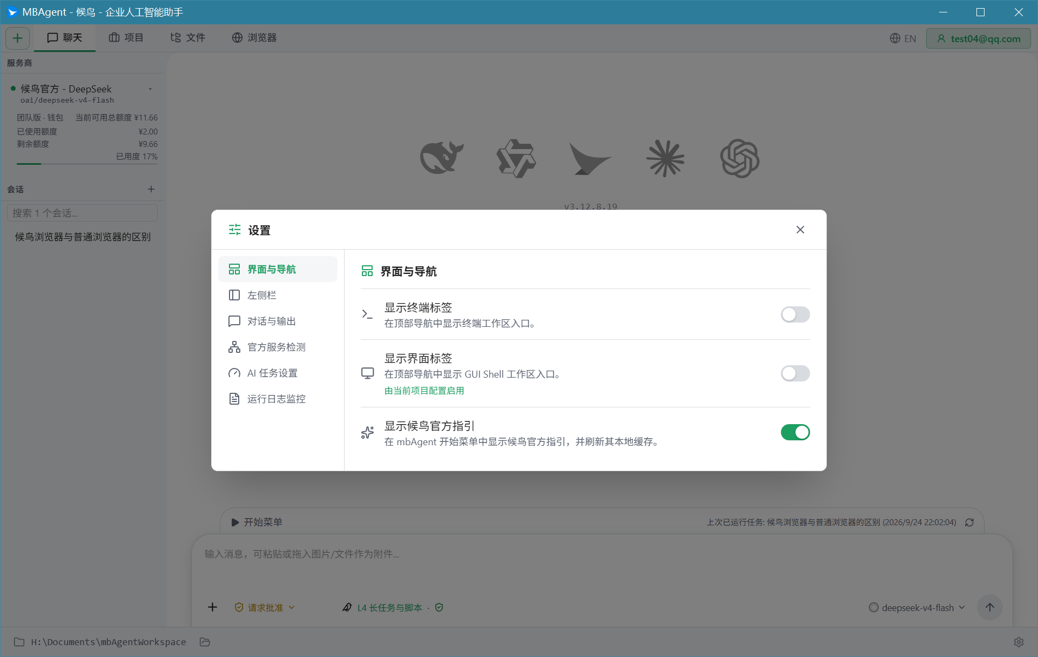1038x657 pixels.
Task: Switch to the 聊天 tab
Action: click(65, 38)
